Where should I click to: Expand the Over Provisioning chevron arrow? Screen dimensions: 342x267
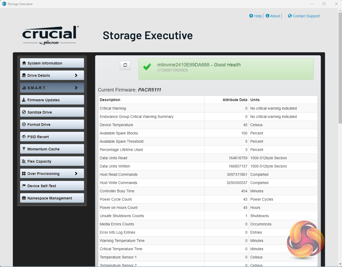click(76, 174)
